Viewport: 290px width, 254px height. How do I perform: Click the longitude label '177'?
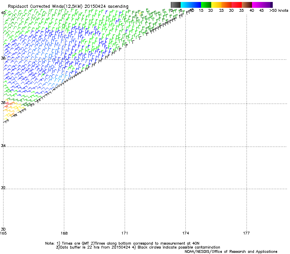(246, 233)
